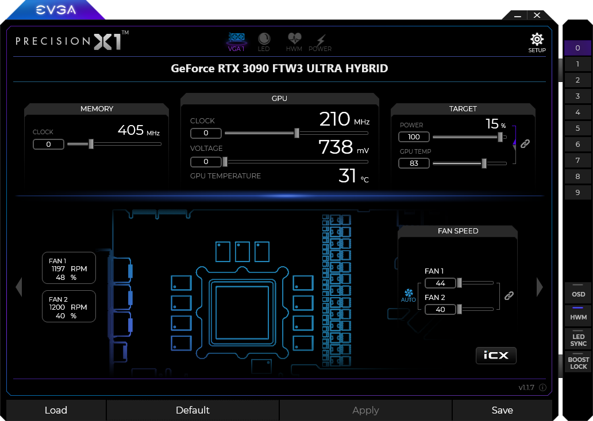Click the GPU voltage offset input field
Screen dimensions: 593x421
(x=206, y=162)
